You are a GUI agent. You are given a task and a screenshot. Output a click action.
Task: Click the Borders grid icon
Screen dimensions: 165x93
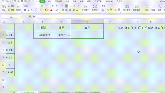pos(36,10)
